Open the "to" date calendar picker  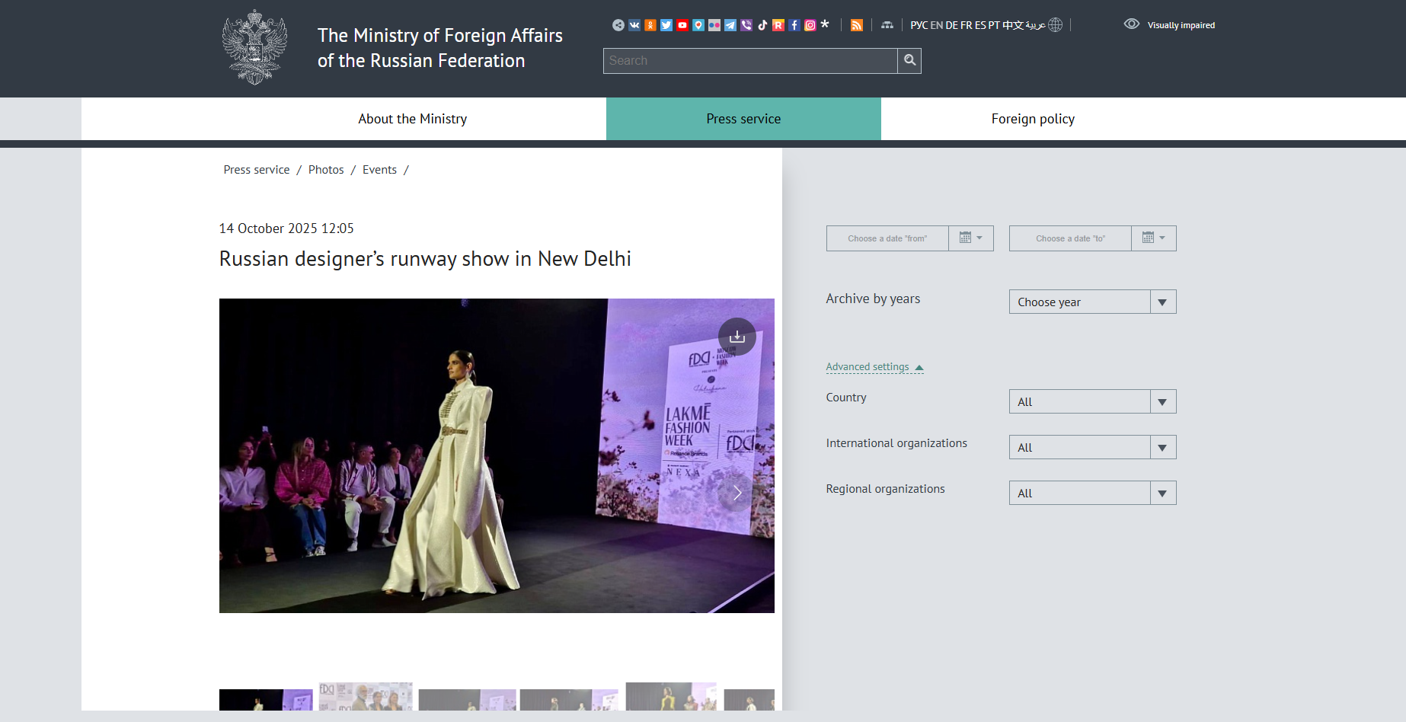point(1154,238)
